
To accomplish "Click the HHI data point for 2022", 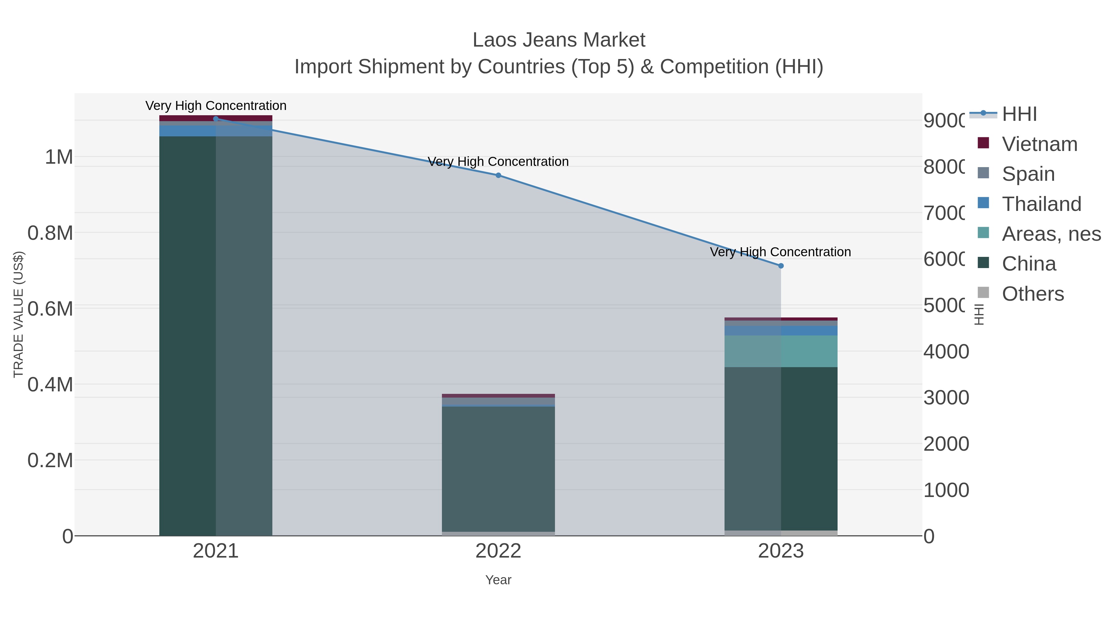I will pyautogui.click(x=498, y=175).
